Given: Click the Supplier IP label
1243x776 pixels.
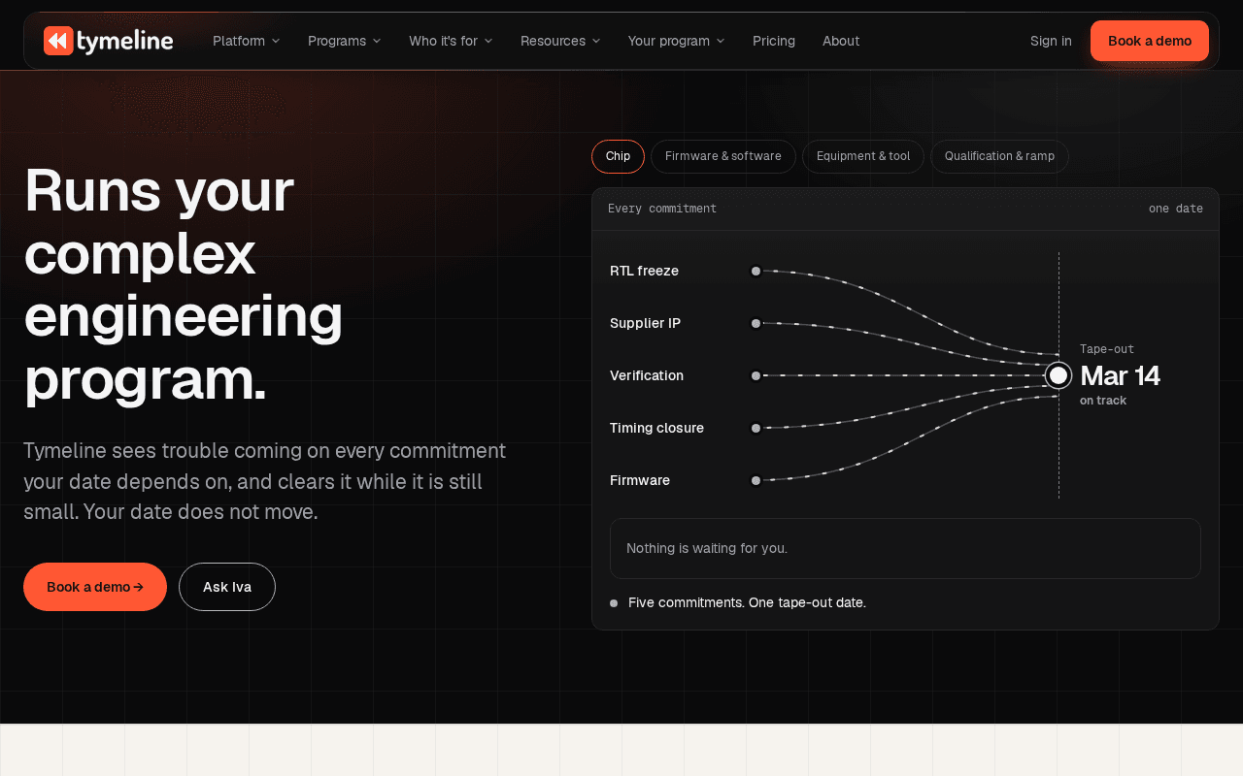Looking at the screenshot, I should click(x=645, y=323).
